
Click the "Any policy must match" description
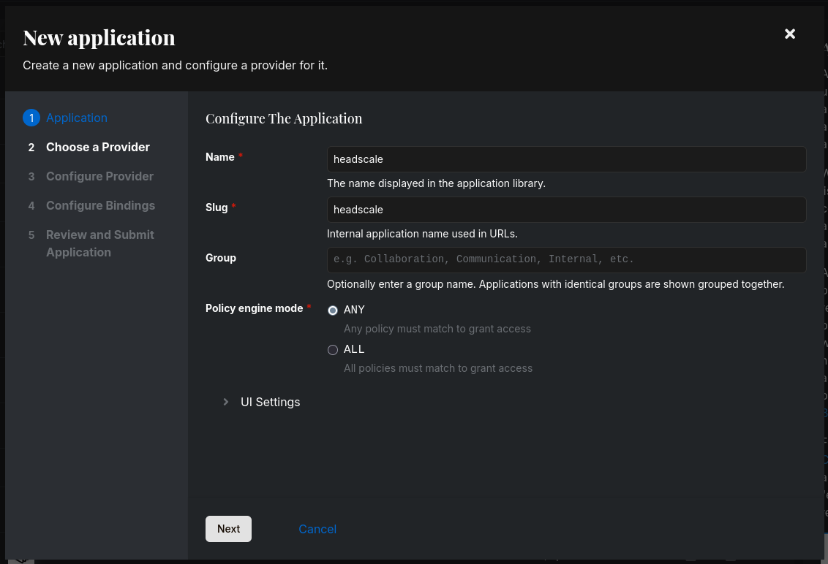[x=437, y=329]
